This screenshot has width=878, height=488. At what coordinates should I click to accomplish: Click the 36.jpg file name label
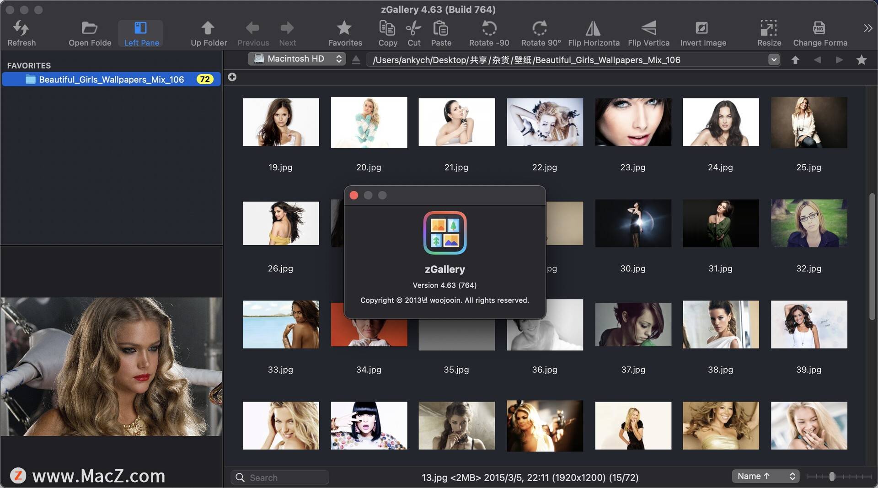545,370
